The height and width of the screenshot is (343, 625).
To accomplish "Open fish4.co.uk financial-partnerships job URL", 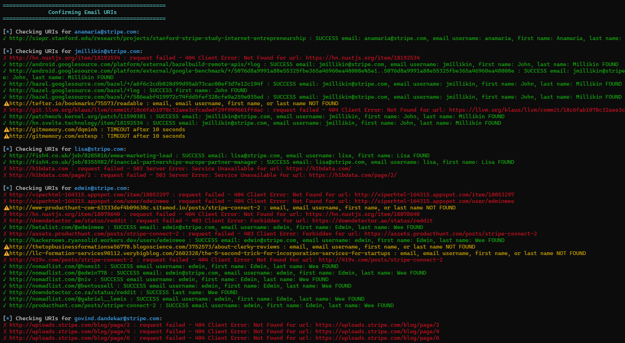I will (x=133, y=162).
